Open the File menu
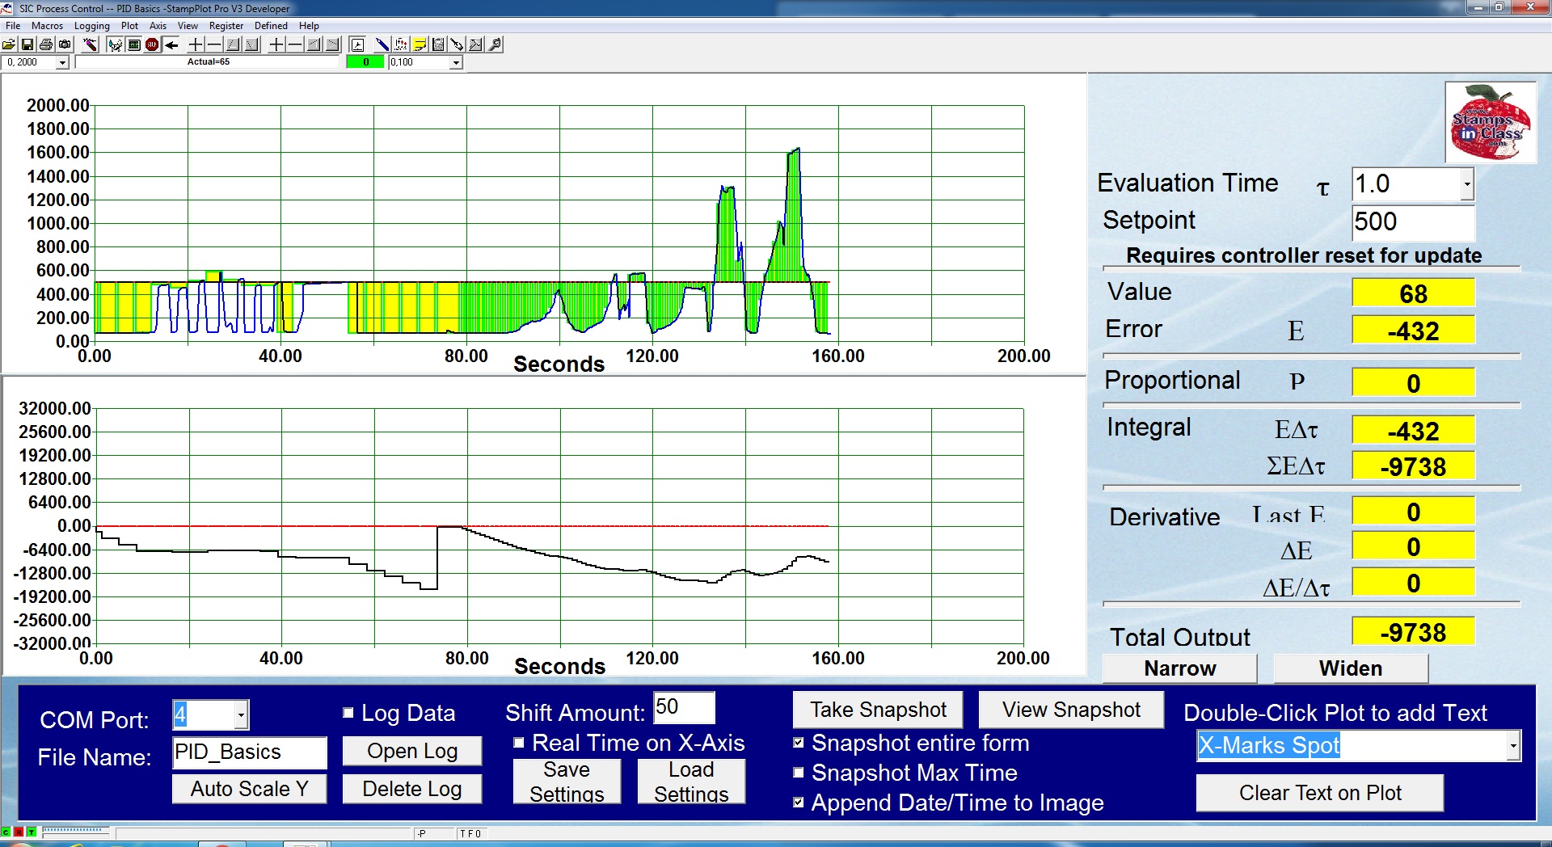1552x847 pixels. (13, 26)
